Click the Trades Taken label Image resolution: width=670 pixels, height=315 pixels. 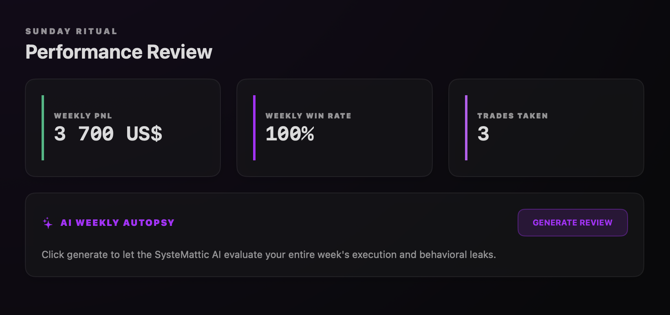[x=512, y=116]
